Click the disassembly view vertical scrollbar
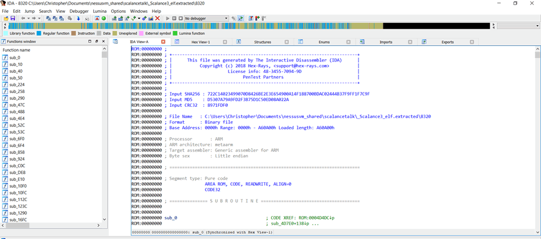The image size is (541, 239). pos(538,141)
